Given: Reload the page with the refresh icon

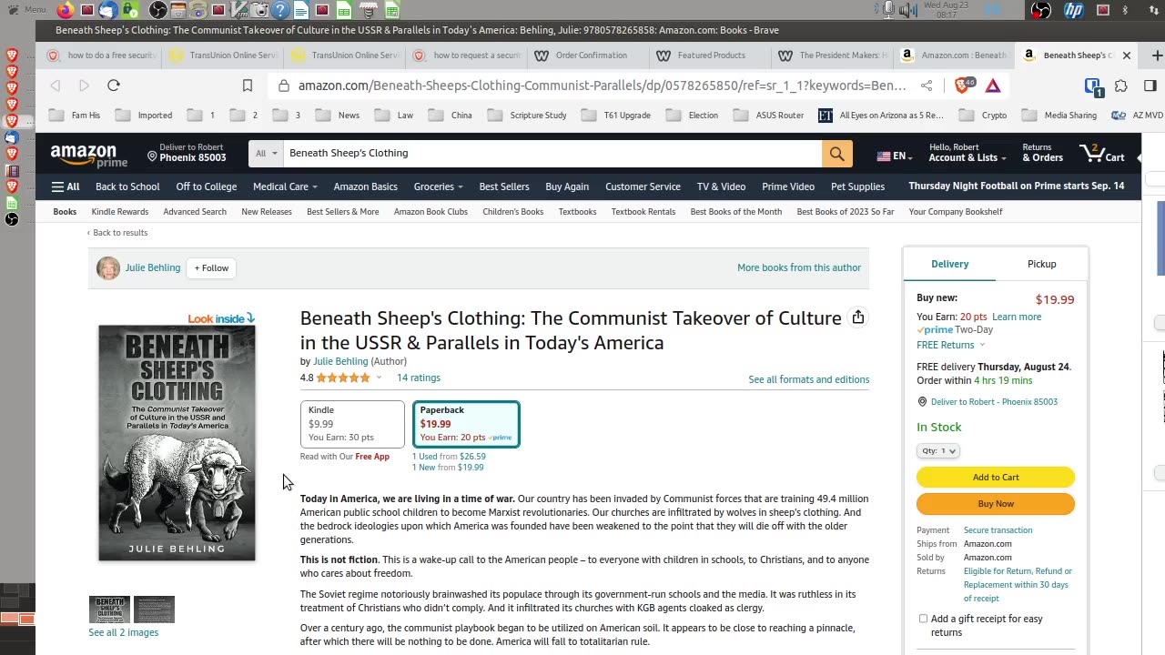Looking at the screenshot, I should (114, 86).
